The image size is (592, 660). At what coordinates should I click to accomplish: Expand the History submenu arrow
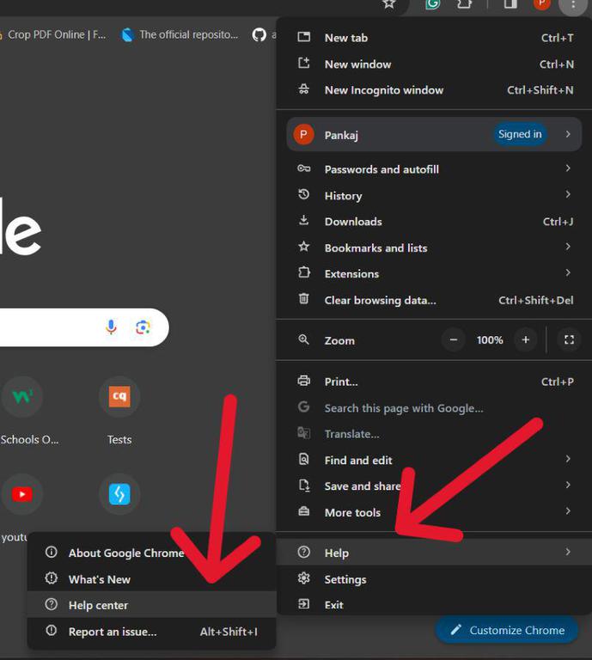click(x=568, y=194)
